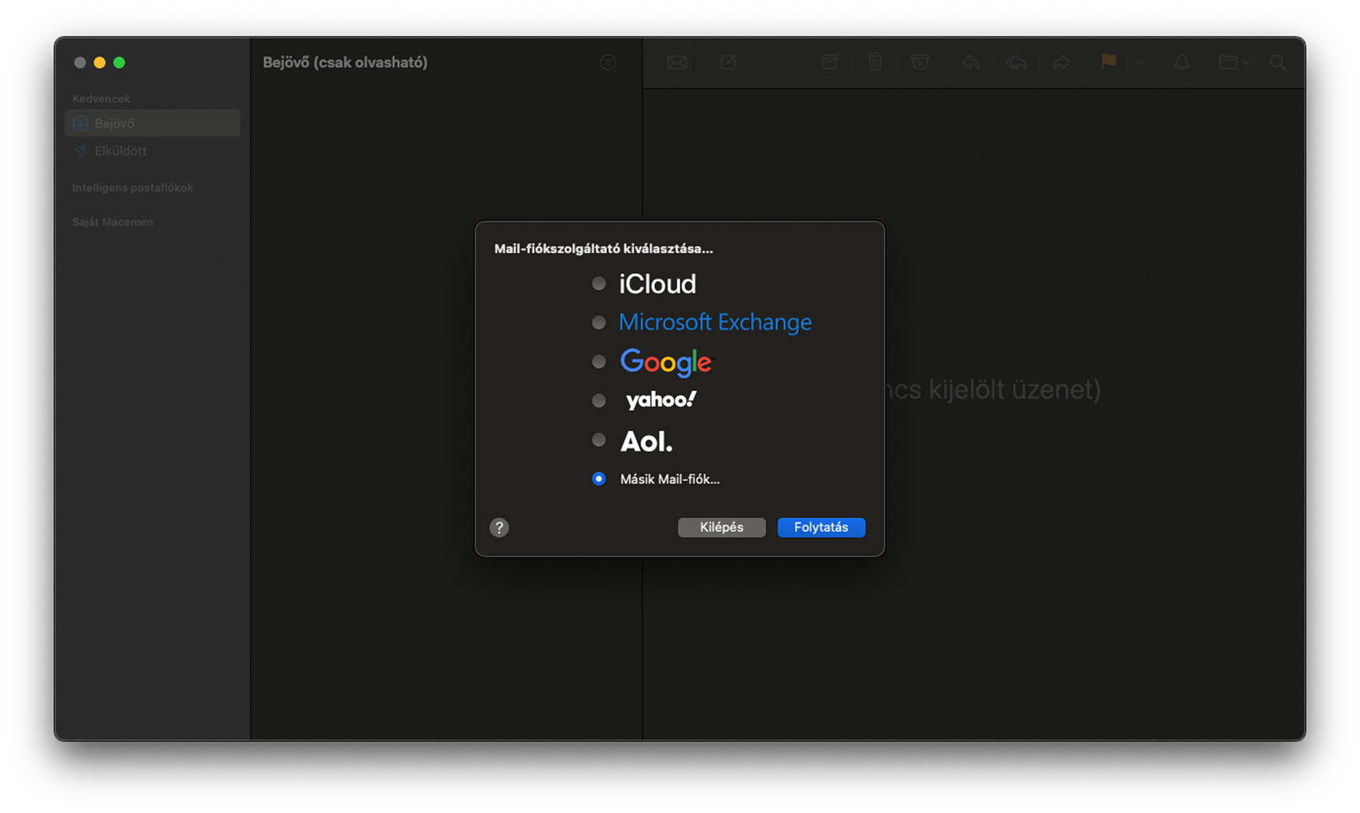Click the archive box icon in toolbar
The height and width of the screenshot is (813, 1360).
(829, 62)
